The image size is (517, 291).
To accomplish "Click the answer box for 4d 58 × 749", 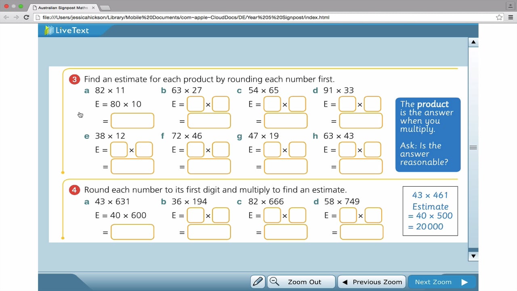I will (361, 232).
